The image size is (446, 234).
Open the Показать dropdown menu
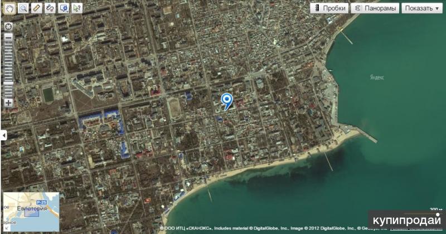point(421,8)
